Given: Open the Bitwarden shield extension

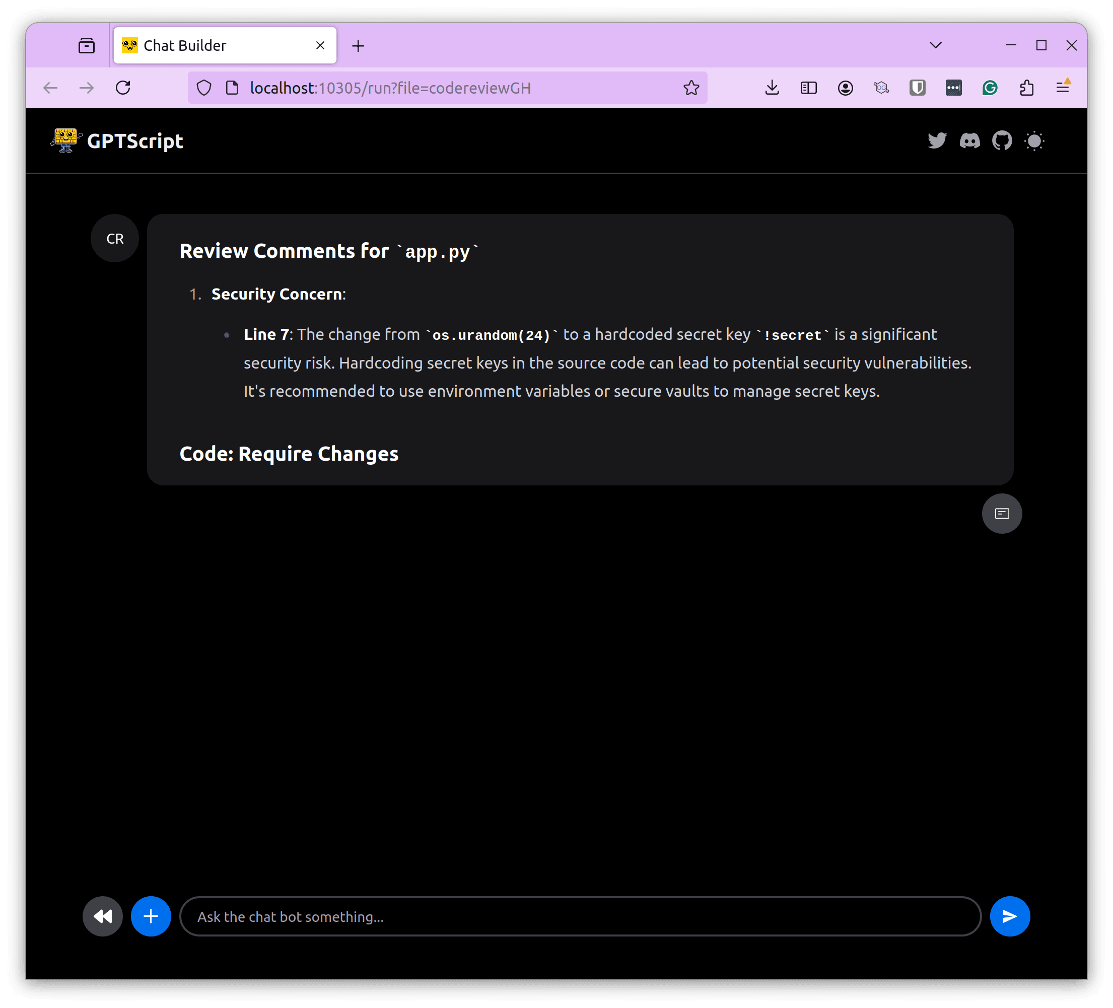Looking at the screenshot, I should (x=918, y=88).
